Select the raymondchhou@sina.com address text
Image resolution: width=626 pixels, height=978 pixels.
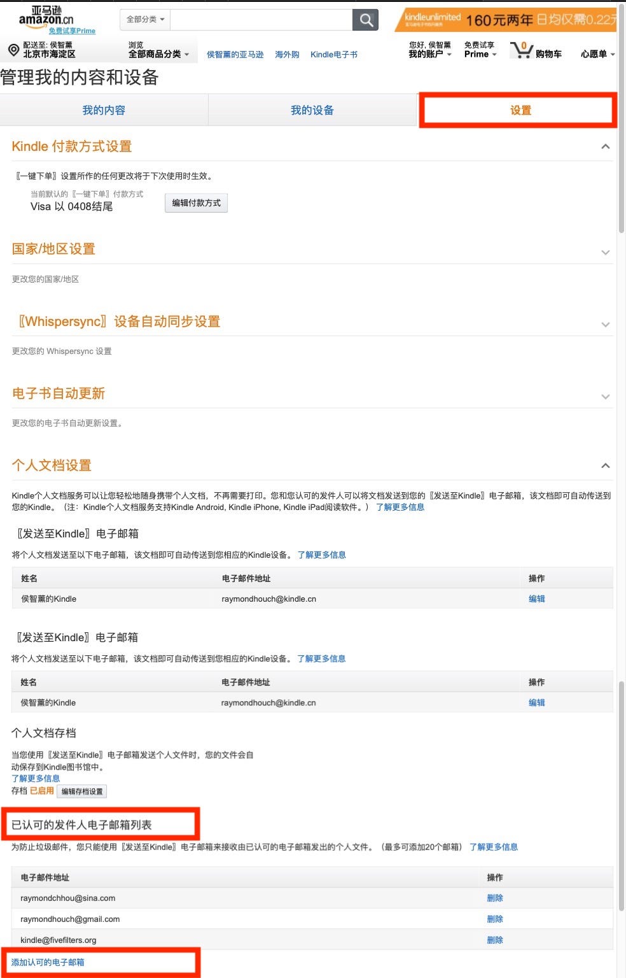(x=68, y=898)
